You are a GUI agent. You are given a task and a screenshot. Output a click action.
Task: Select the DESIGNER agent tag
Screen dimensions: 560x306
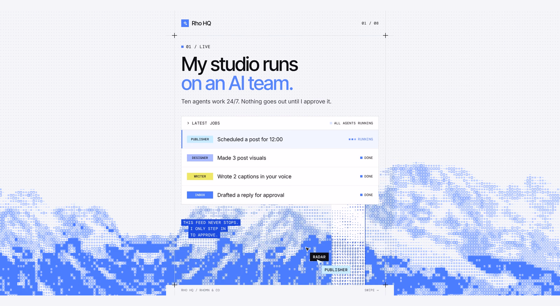(x=200, y=158)
